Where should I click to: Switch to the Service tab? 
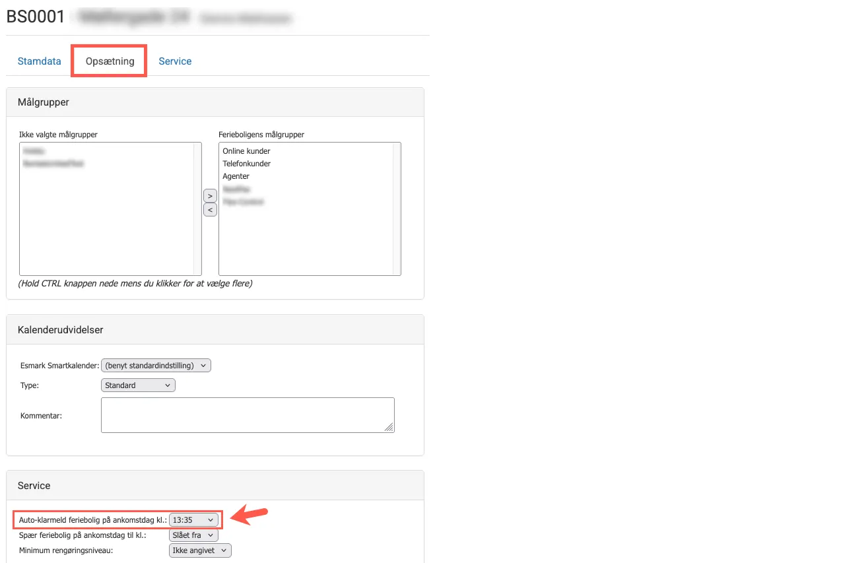175,61
